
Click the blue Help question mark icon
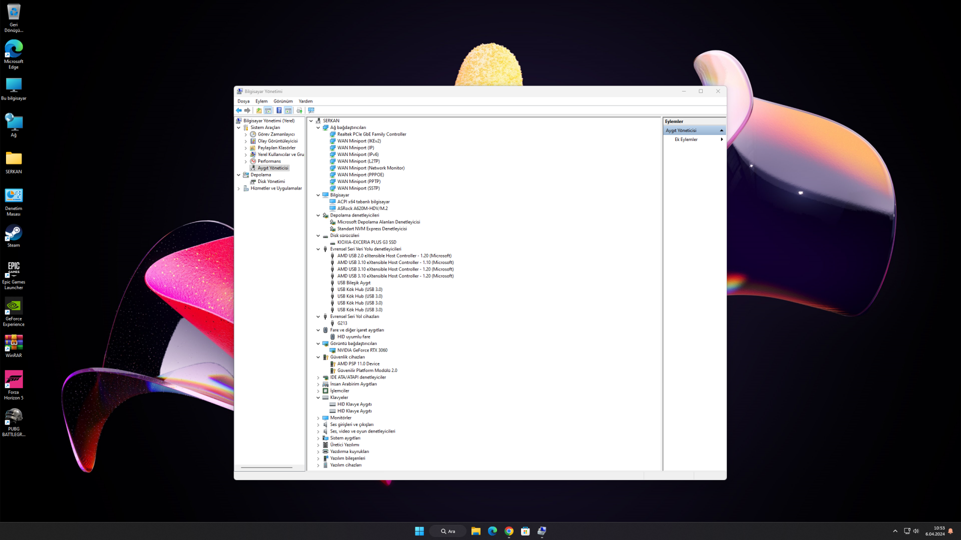tap(279, 110)
